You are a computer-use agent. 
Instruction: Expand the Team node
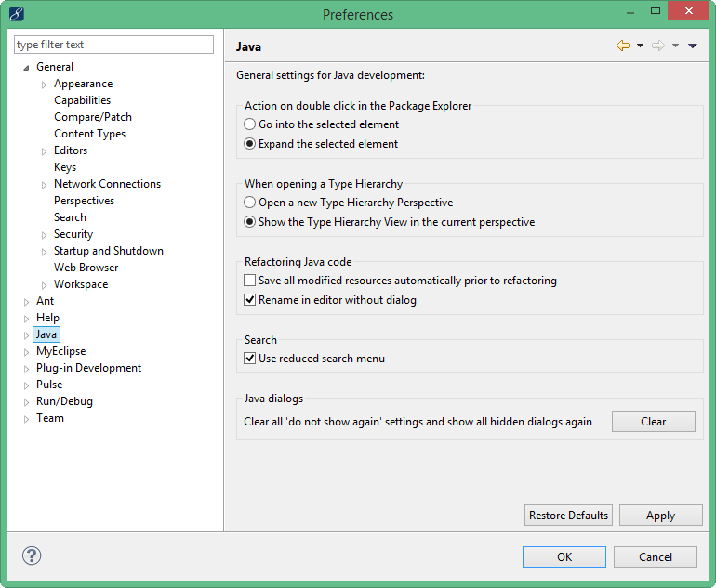tap(26, 419)
